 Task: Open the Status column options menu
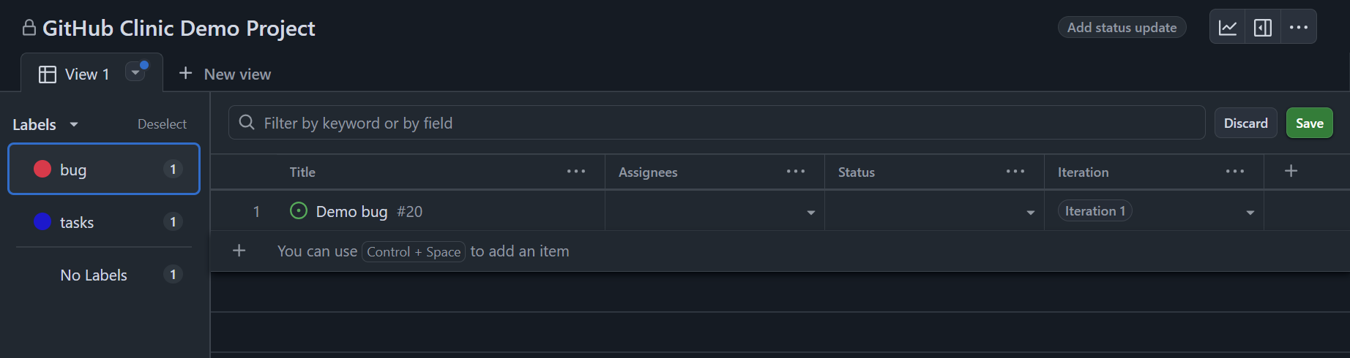tap(1015, 172)
